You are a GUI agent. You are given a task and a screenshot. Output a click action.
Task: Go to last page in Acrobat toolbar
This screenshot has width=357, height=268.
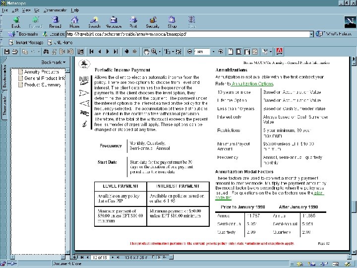116,52
